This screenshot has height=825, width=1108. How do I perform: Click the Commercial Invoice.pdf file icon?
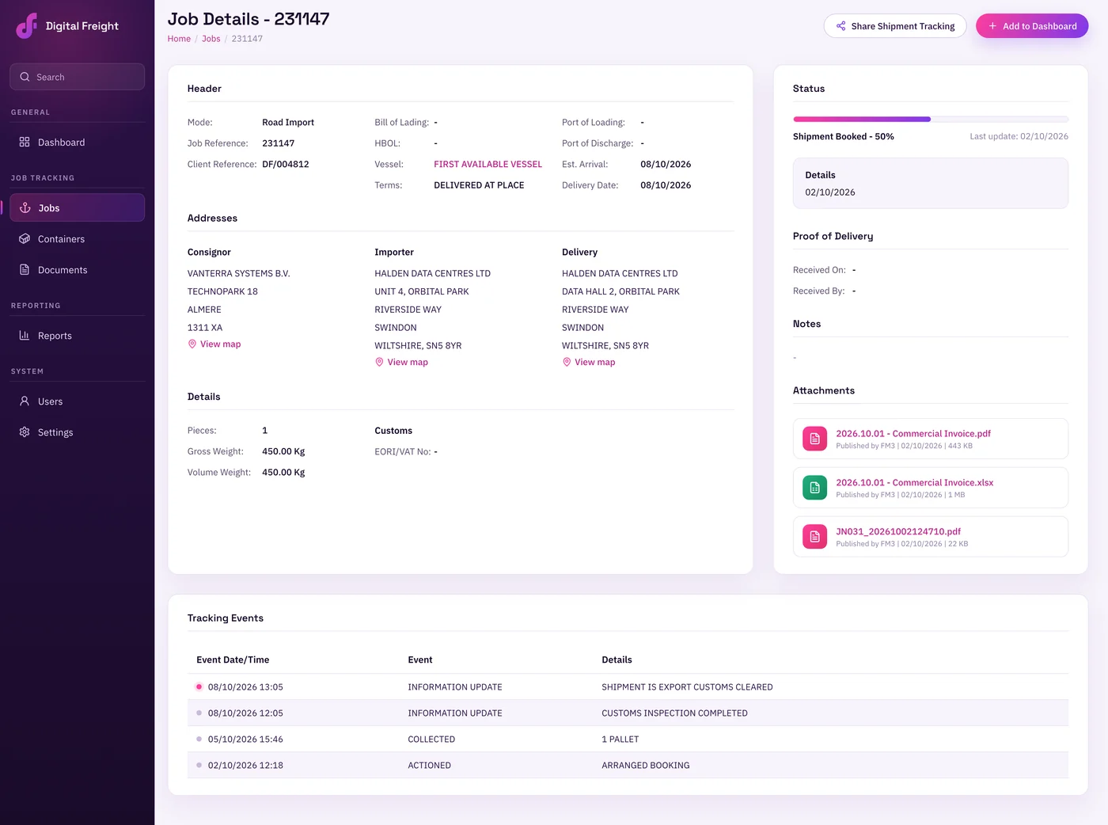coord(814,439)
